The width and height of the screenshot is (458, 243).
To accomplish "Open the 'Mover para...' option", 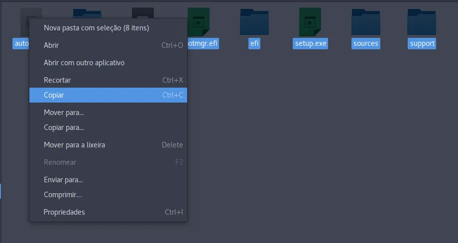I will point(108,113).
